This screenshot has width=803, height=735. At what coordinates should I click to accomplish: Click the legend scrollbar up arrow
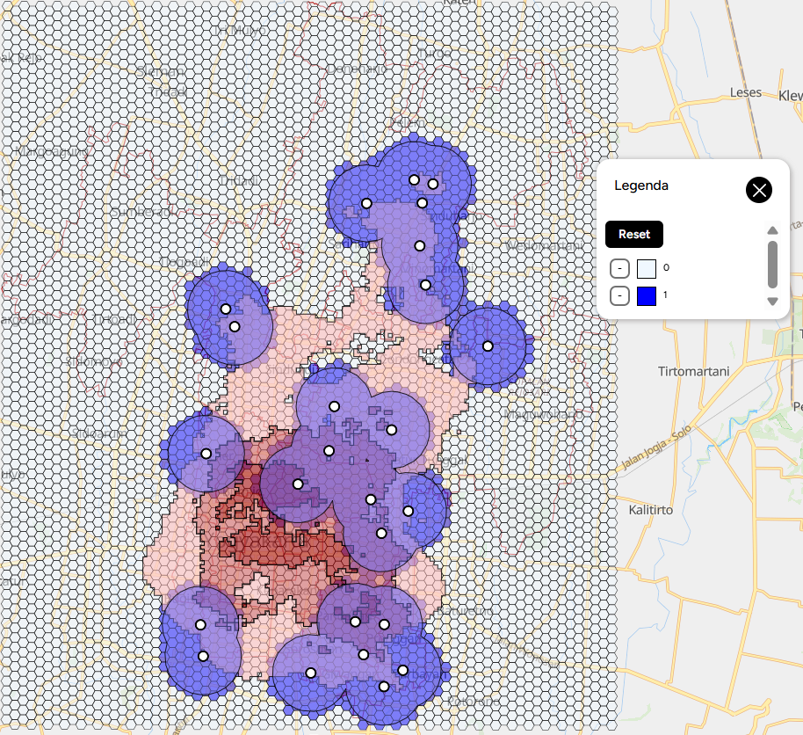pos(773,230)
